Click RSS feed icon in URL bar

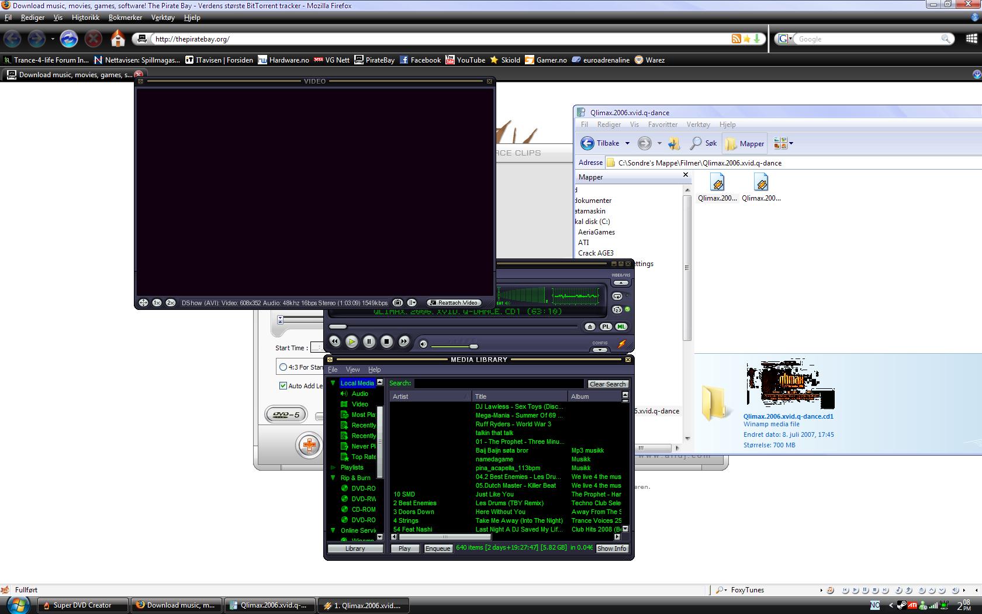click(736, 39)
